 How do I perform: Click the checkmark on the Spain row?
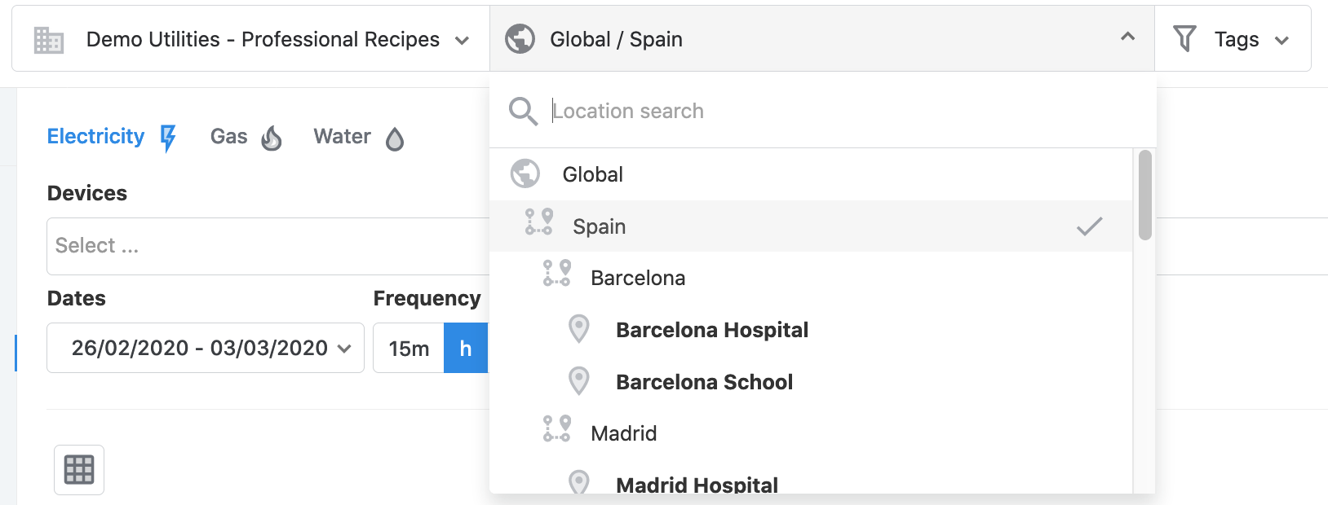(x=1089, y=226)
